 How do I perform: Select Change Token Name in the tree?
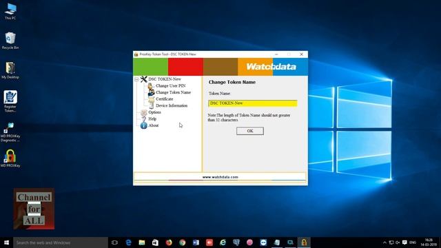point(173,92)
